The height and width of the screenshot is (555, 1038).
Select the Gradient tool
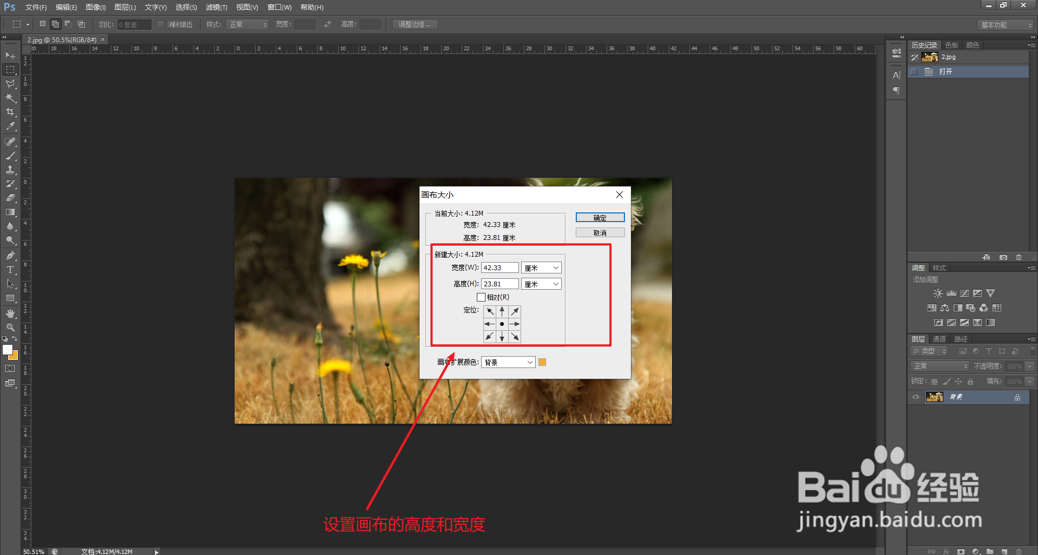coord(10,212)
